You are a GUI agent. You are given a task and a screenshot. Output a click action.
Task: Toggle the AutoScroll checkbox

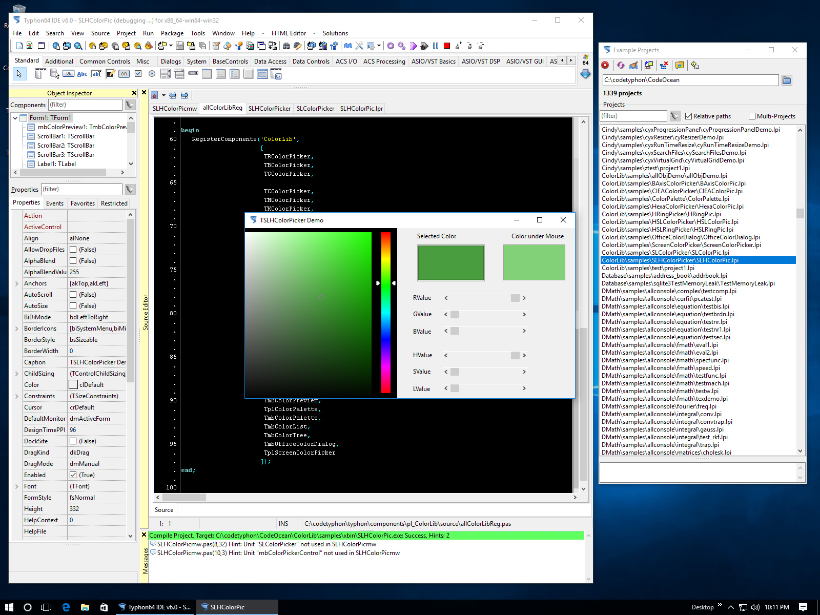(73, 295)
